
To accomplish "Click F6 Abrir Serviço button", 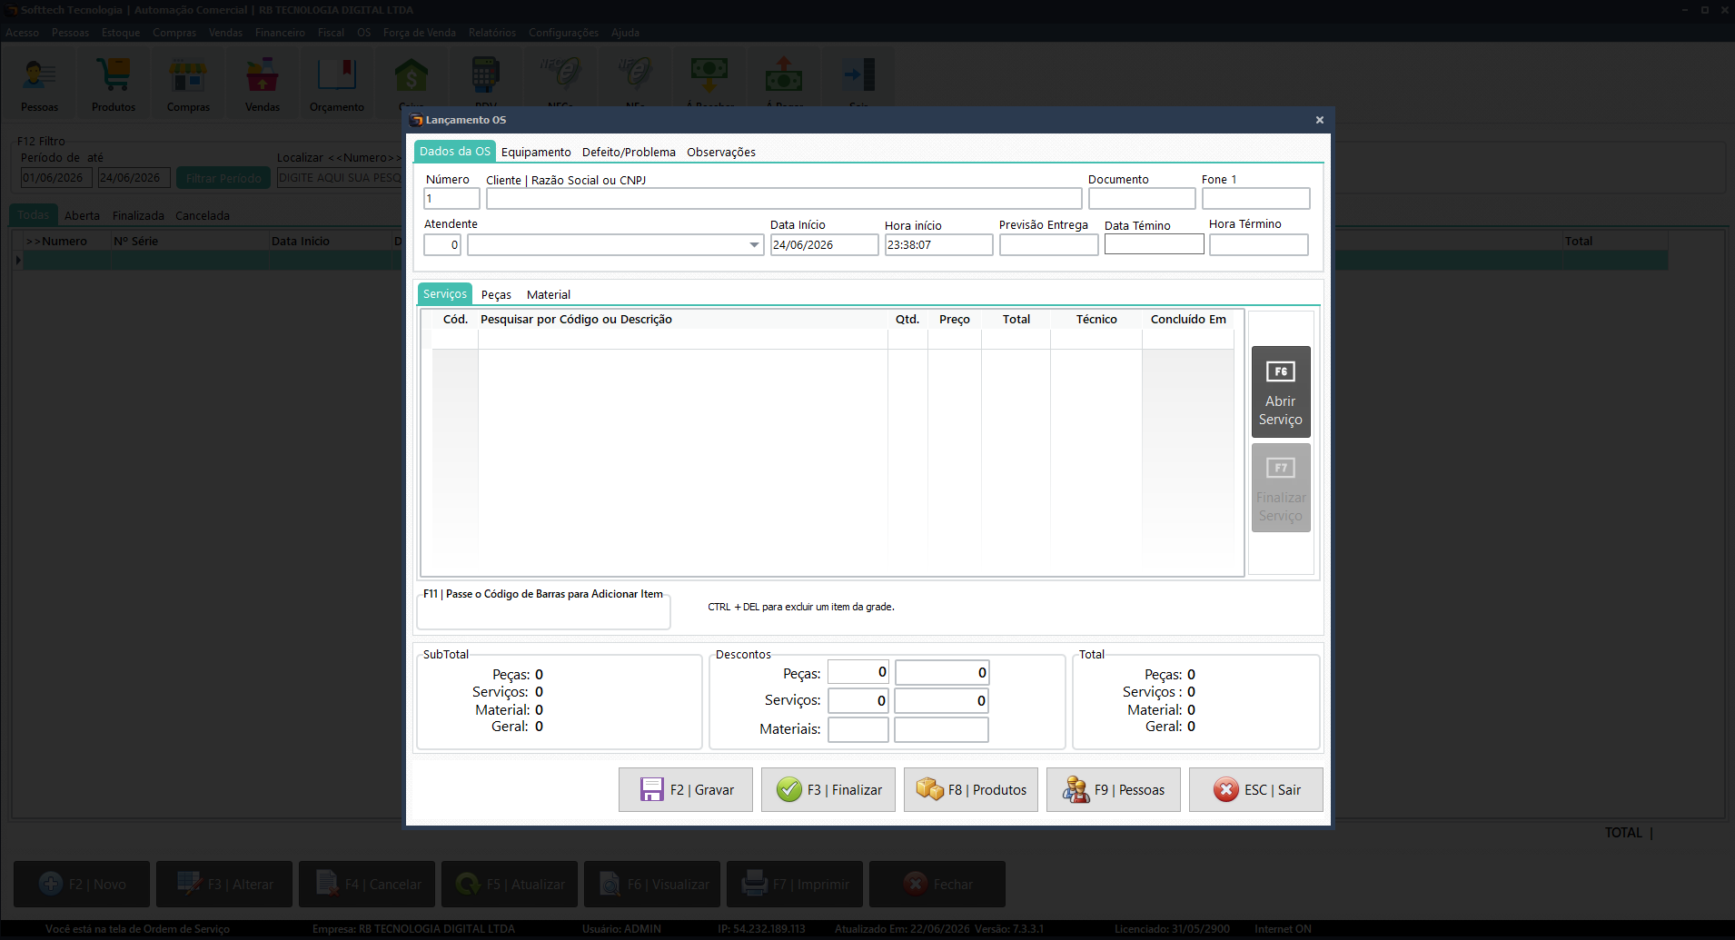I will (x=1281, y=391).
